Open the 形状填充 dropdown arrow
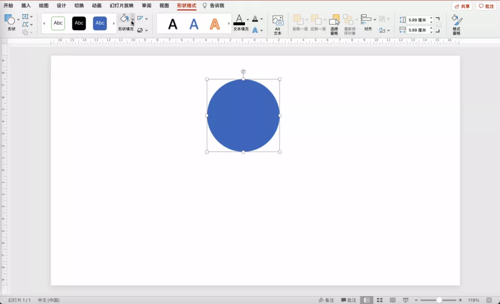500x304 pixels. click(x=133, y=19)
